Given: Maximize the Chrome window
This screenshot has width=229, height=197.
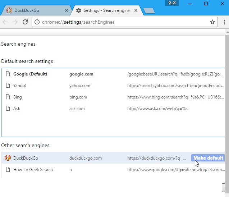Looking at the screenshot, I should tap(206, 4).
